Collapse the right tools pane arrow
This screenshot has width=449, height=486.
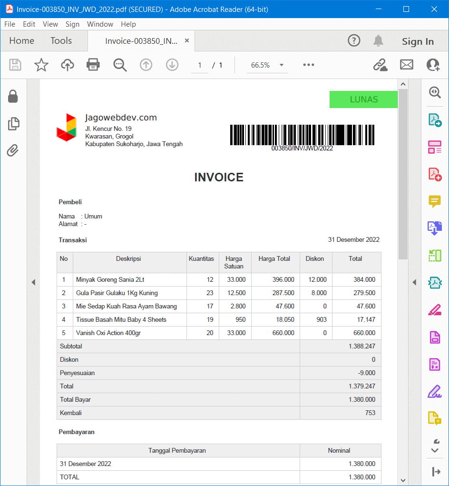pos(414,282)
